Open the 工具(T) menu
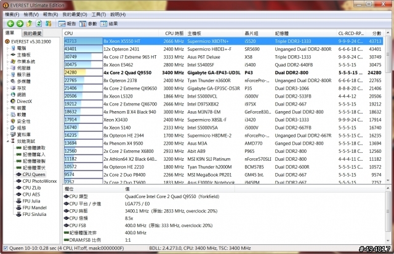This screenshot has width=394, height=254. click(98, 15)
